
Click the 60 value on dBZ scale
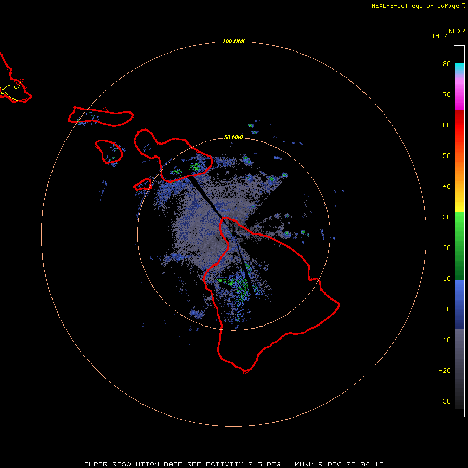point(447,125)
